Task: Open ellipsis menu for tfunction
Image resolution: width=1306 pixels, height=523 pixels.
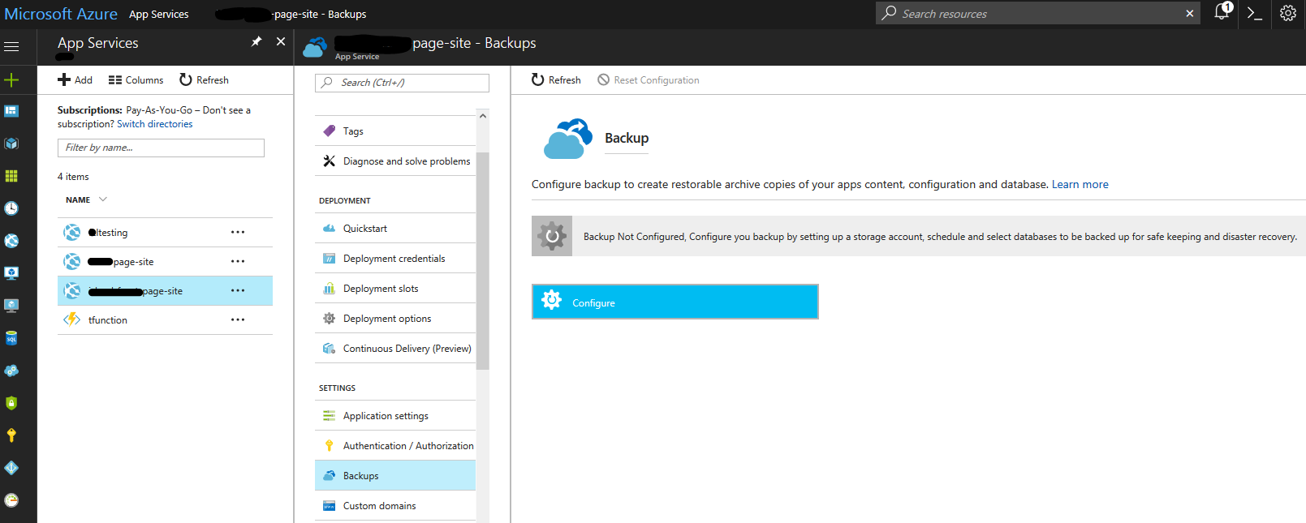Action: pos(238,320)
